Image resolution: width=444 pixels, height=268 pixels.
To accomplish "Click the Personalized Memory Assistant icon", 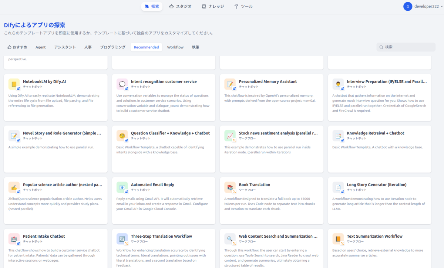I will 230,84.
